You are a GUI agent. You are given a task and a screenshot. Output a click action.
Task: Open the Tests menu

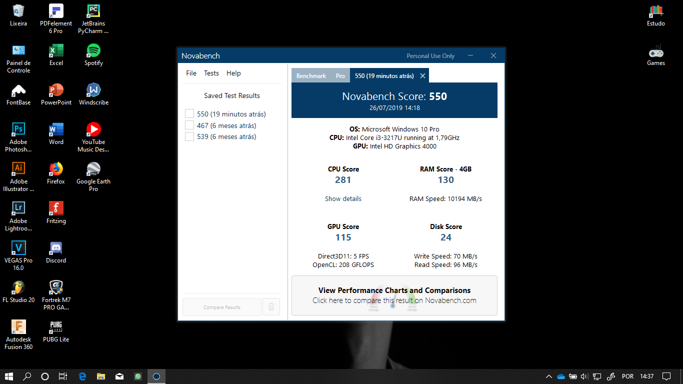click(x=211, y=73)
